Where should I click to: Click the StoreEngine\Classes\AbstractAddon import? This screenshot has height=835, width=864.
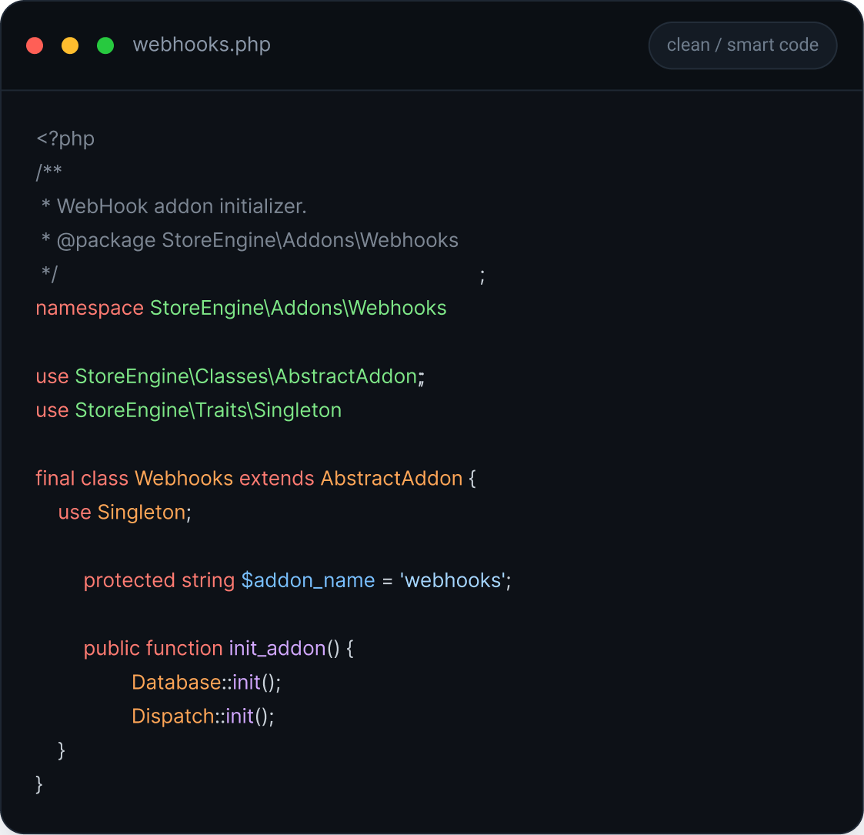[x=245, y=376]
